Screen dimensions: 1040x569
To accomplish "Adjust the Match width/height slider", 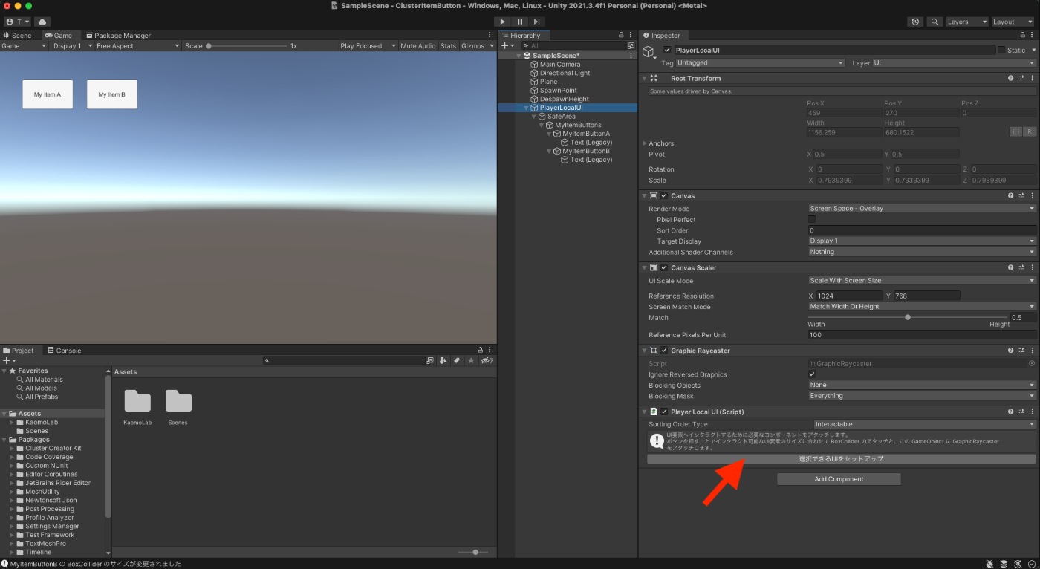I will (908, 317).
